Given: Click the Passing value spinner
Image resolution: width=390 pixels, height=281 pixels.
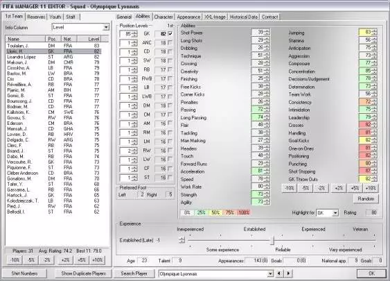Looking at the screenshot, I should [x=267, y=110].
